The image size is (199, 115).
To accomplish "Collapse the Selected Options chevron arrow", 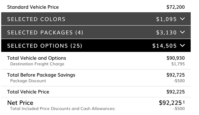I will point(182,45).
